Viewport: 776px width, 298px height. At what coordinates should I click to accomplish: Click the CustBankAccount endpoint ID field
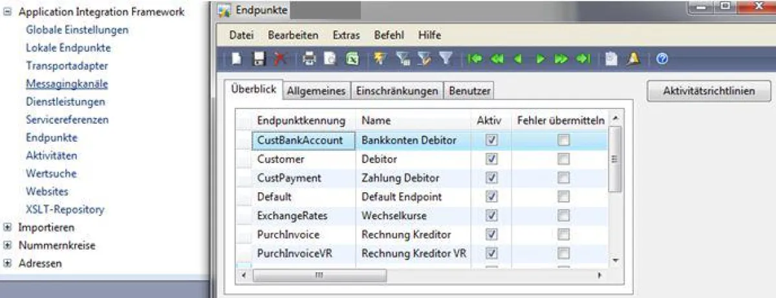[x=303, y=140]
